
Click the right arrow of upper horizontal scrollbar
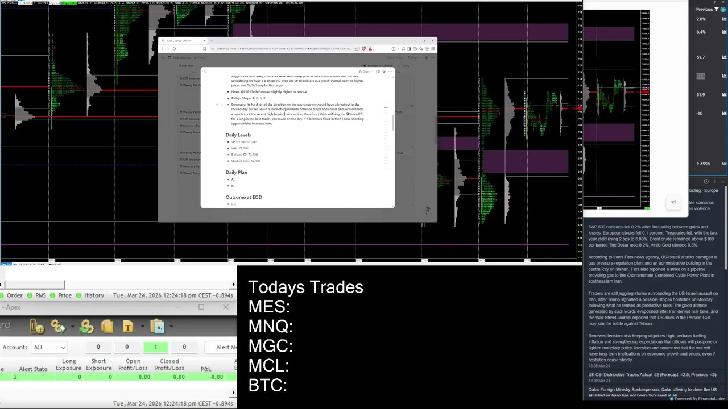[233, 284]
